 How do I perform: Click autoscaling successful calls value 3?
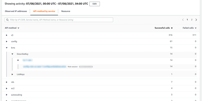click(x=172, y=95)
